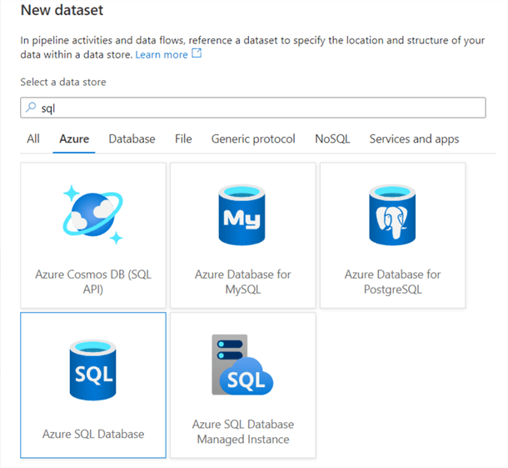The width and height of the screenshot is (508, 468).
Task: Choose the Azure Database for MySQL label
Action: [242, 282]
